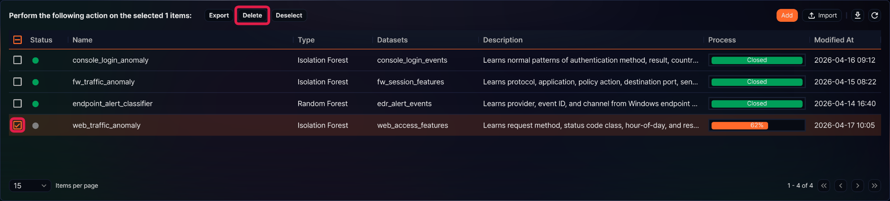Sort by Status column header

[41, 40]
